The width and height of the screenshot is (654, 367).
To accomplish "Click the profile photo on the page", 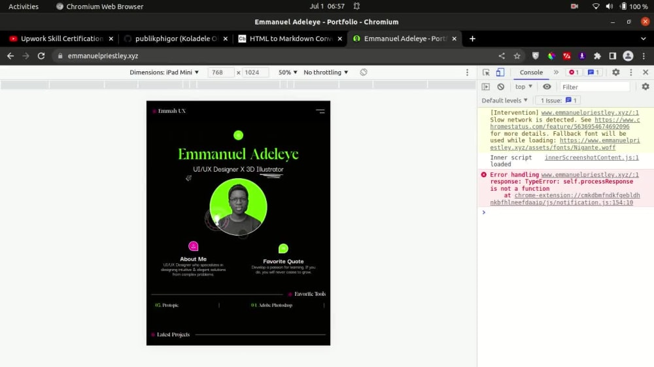I will pos(238,207).
